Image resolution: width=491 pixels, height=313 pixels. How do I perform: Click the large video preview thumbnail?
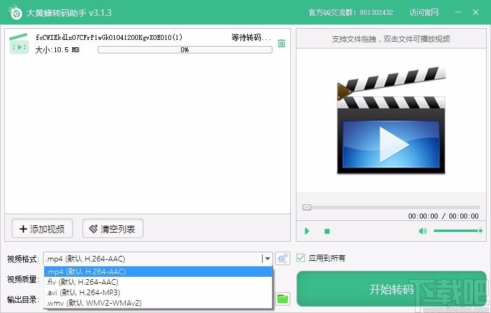point(391,120)
